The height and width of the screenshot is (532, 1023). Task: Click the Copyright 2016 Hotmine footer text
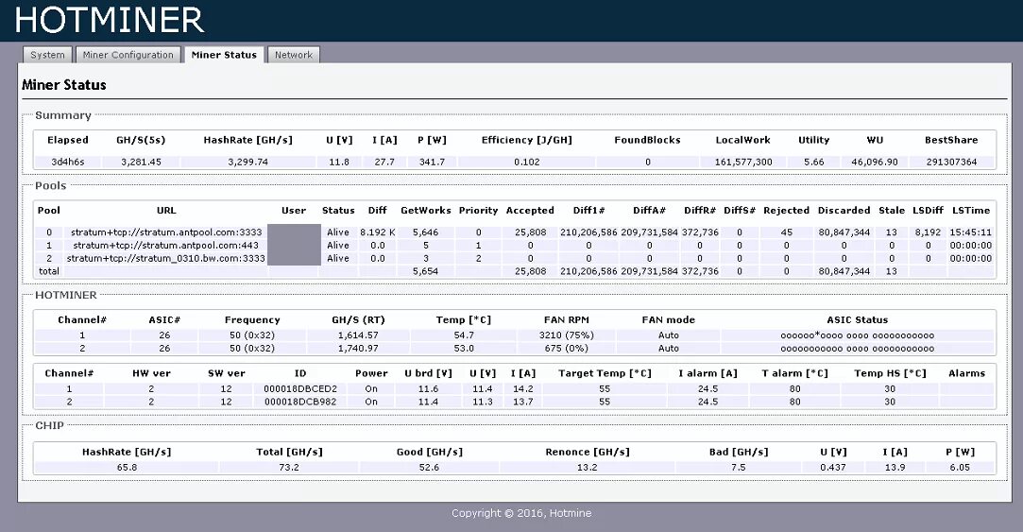click(x=521, y=513)
